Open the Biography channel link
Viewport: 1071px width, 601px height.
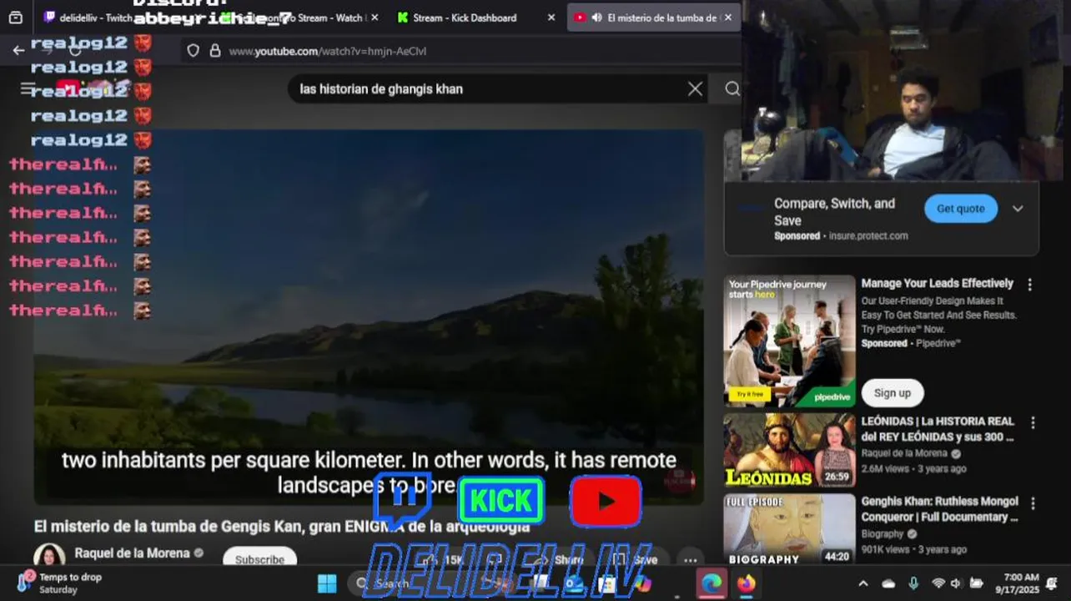point(882,534)
